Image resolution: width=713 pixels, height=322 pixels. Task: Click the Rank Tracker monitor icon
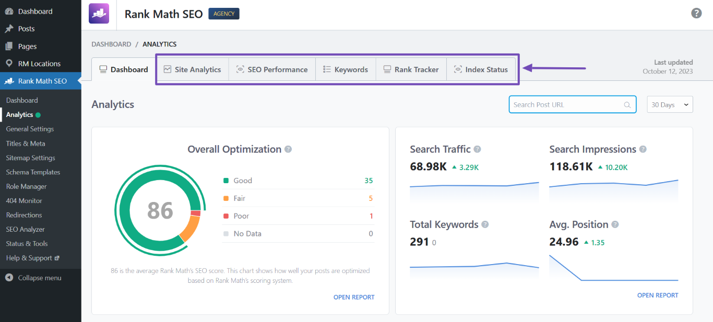click(x=387, y=69)
